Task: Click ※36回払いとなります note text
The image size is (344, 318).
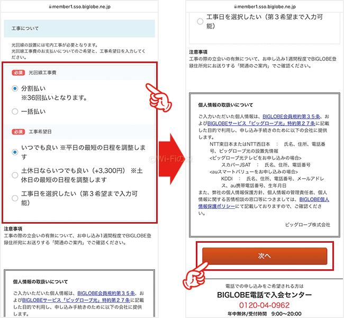Action: (x=54, y=98)
